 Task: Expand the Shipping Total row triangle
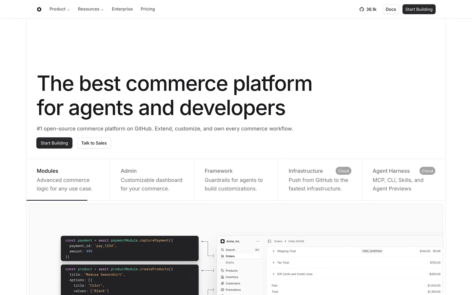[274, 251]
